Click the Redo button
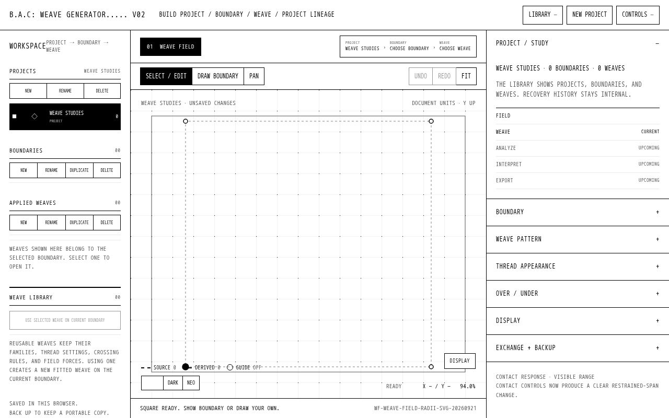 [444, 76]
